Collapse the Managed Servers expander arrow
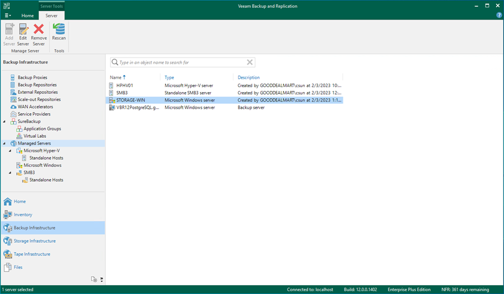Viewport: 504px width, 294px height. 4,143
